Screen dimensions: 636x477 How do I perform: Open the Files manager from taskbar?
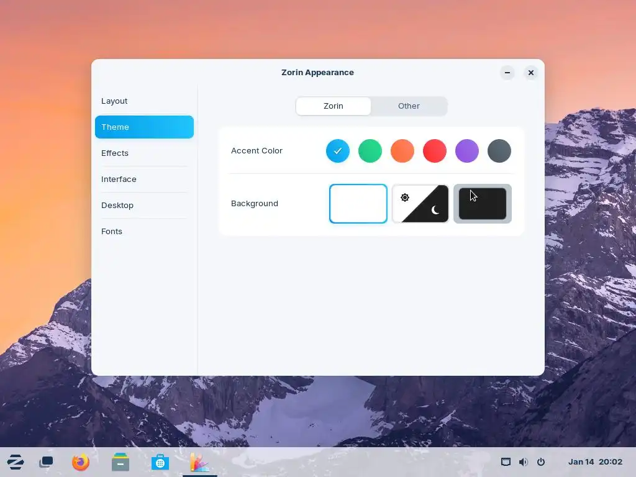(x=120, y=462)
